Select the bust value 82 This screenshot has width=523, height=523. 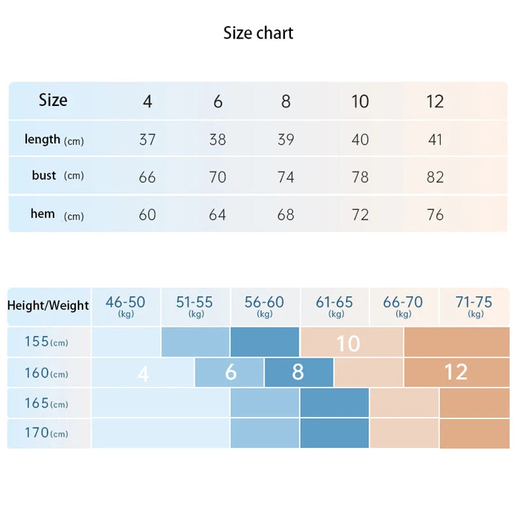tap(435, 177)
